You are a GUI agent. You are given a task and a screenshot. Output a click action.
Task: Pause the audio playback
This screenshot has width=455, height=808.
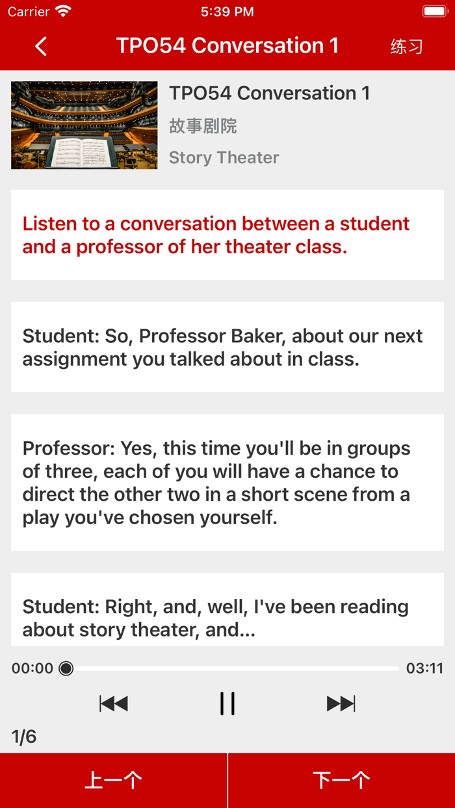click(227, 703)
